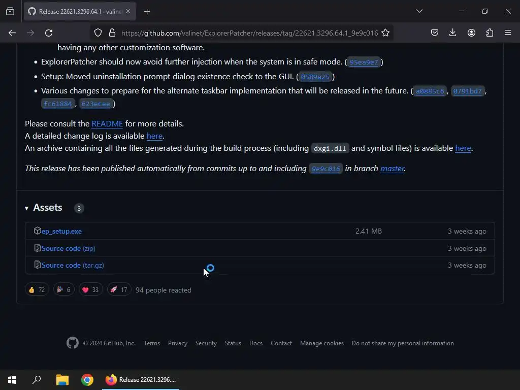Viewport: 520px width, 390px height.
Task: Open Windows Start menu
Action: click(12, 380)
